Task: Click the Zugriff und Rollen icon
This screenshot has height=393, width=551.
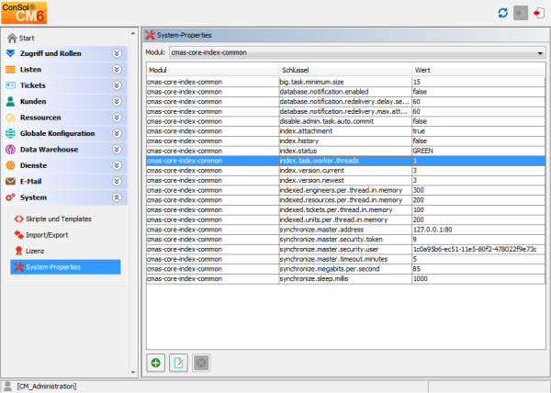Action: click(10, 53)
